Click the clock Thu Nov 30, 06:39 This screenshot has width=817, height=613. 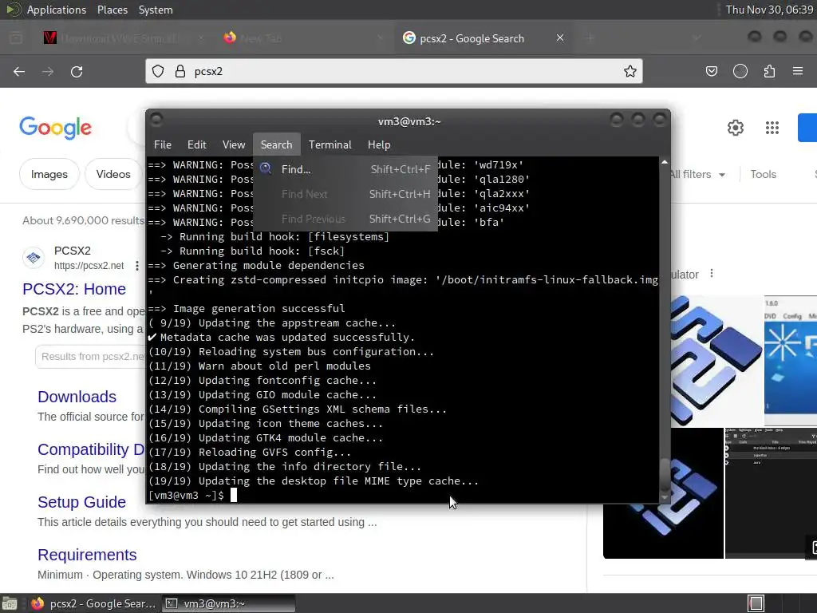(x=769, y=10)
